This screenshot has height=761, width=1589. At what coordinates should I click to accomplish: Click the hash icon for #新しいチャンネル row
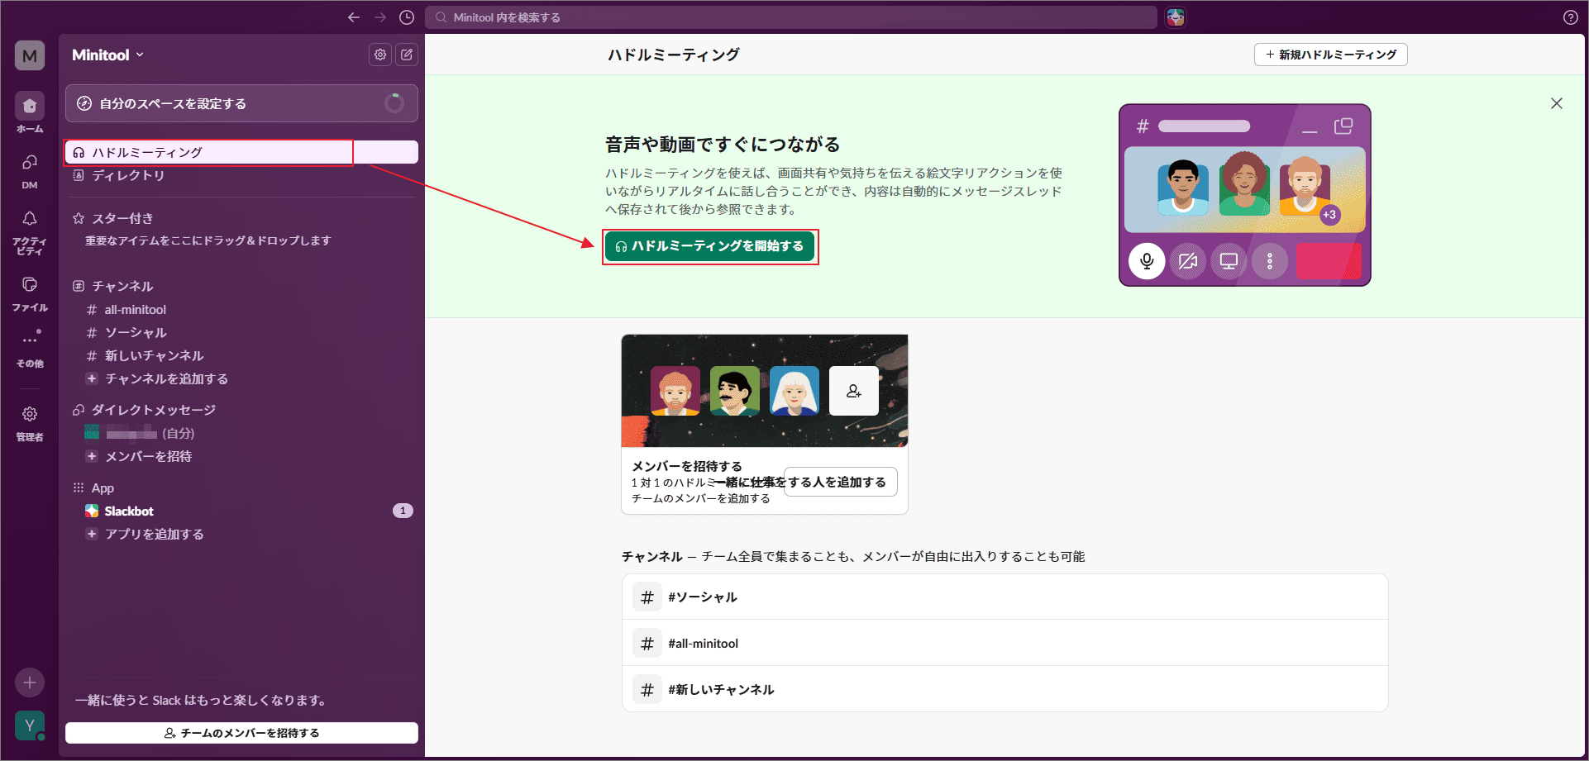(647, 690)
